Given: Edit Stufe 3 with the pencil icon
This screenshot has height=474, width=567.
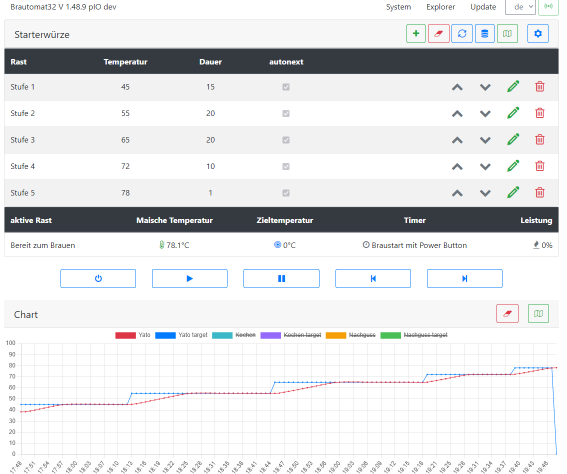Looking at the screenshot, I should click(x=513, y=139).
